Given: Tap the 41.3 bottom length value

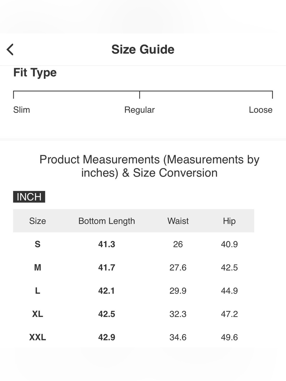Looking at the screenshot, I should [x=107, y=244].
